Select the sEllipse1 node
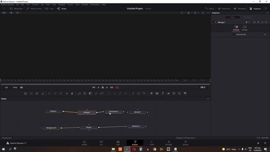Screen dimensions: 270x152 tap(53, 111)
